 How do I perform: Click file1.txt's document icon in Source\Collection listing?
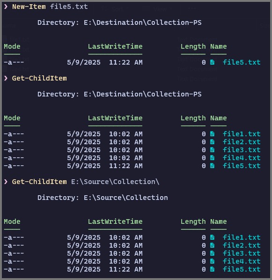tap(212, 237)
